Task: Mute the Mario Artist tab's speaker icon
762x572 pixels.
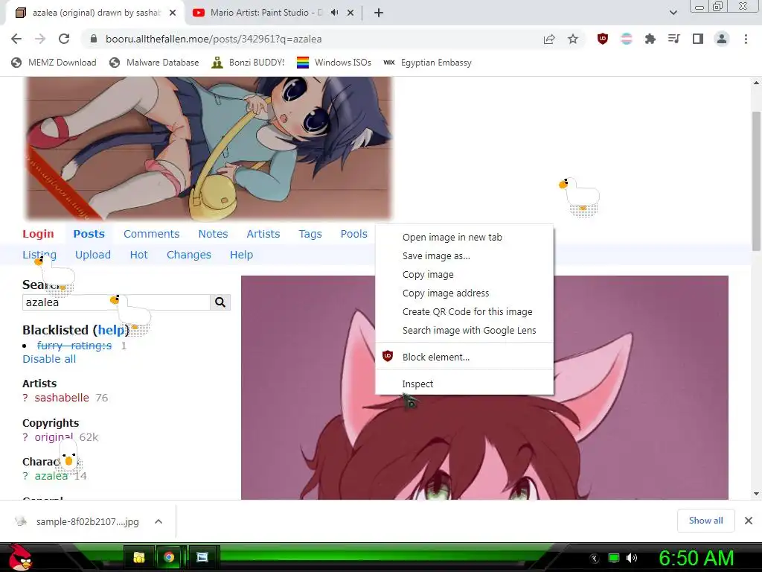Action: [x=334, y=13]
